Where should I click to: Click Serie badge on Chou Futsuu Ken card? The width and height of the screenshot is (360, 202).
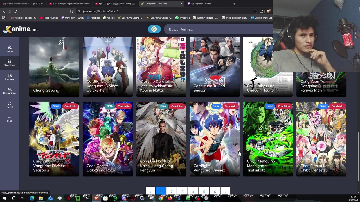pyautogui.click(x=323, y=106)
